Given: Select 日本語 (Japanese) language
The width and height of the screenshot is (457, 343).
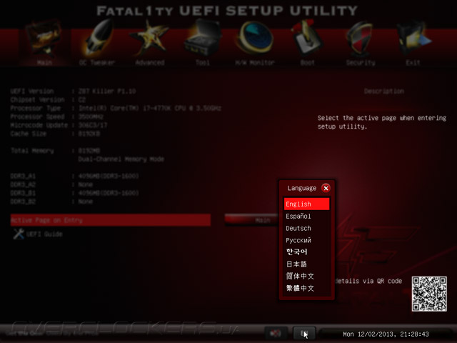Looking at the screenshot, I should click(306, 264).
